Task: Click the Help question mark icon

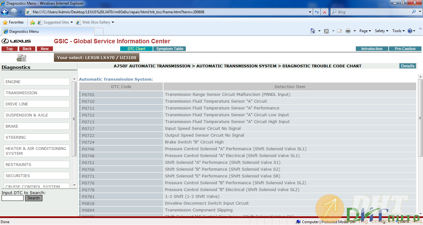Action: 410,31
